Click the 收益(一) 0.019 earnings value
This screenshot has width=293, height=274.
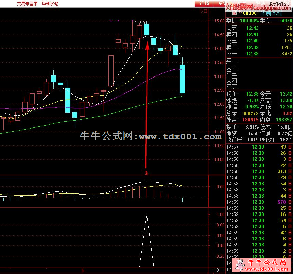coord(253,140)
